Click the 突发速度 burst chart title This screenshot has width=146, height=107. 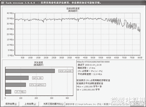(x=39, y=63)
